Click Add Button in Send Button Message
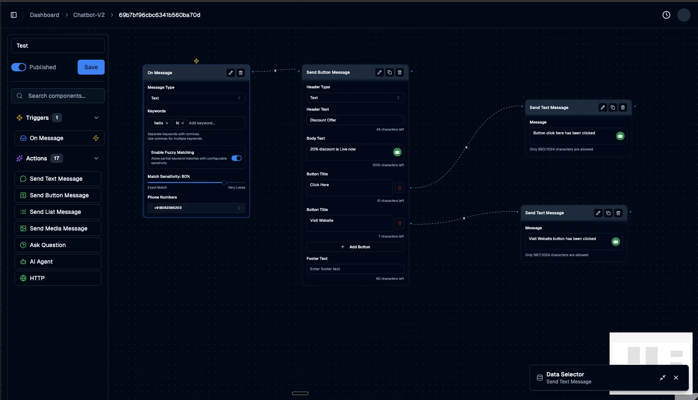Image resolution: width=698 pixels, height=400 pixels. point(355,247)
